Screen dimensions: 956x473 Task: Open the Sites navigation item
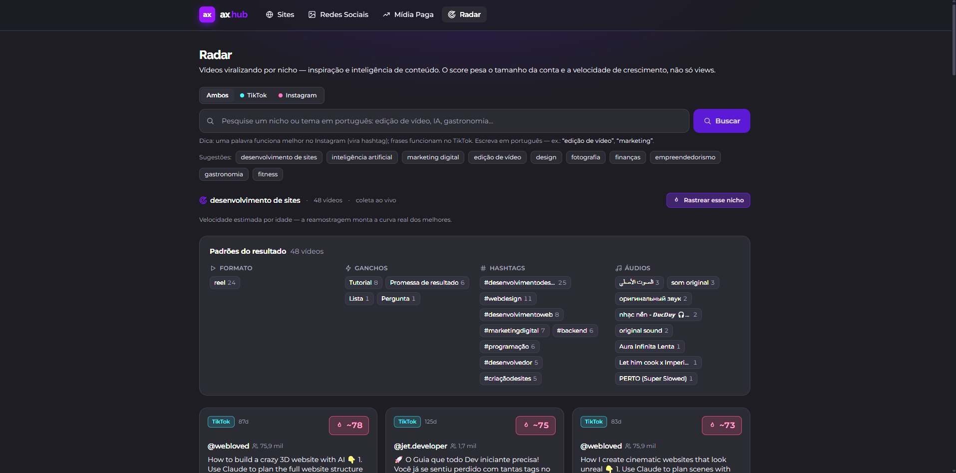[x=280, y=14]
